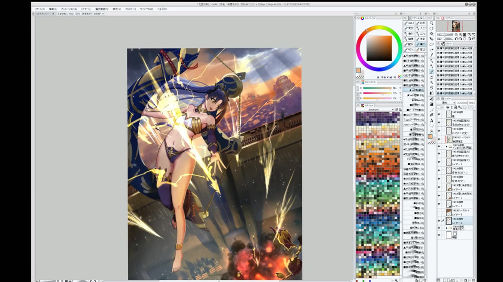This screenshot has height=282, width=503.
Task: Toggle visibility of the 色調補正 layer
Action: 439,139
